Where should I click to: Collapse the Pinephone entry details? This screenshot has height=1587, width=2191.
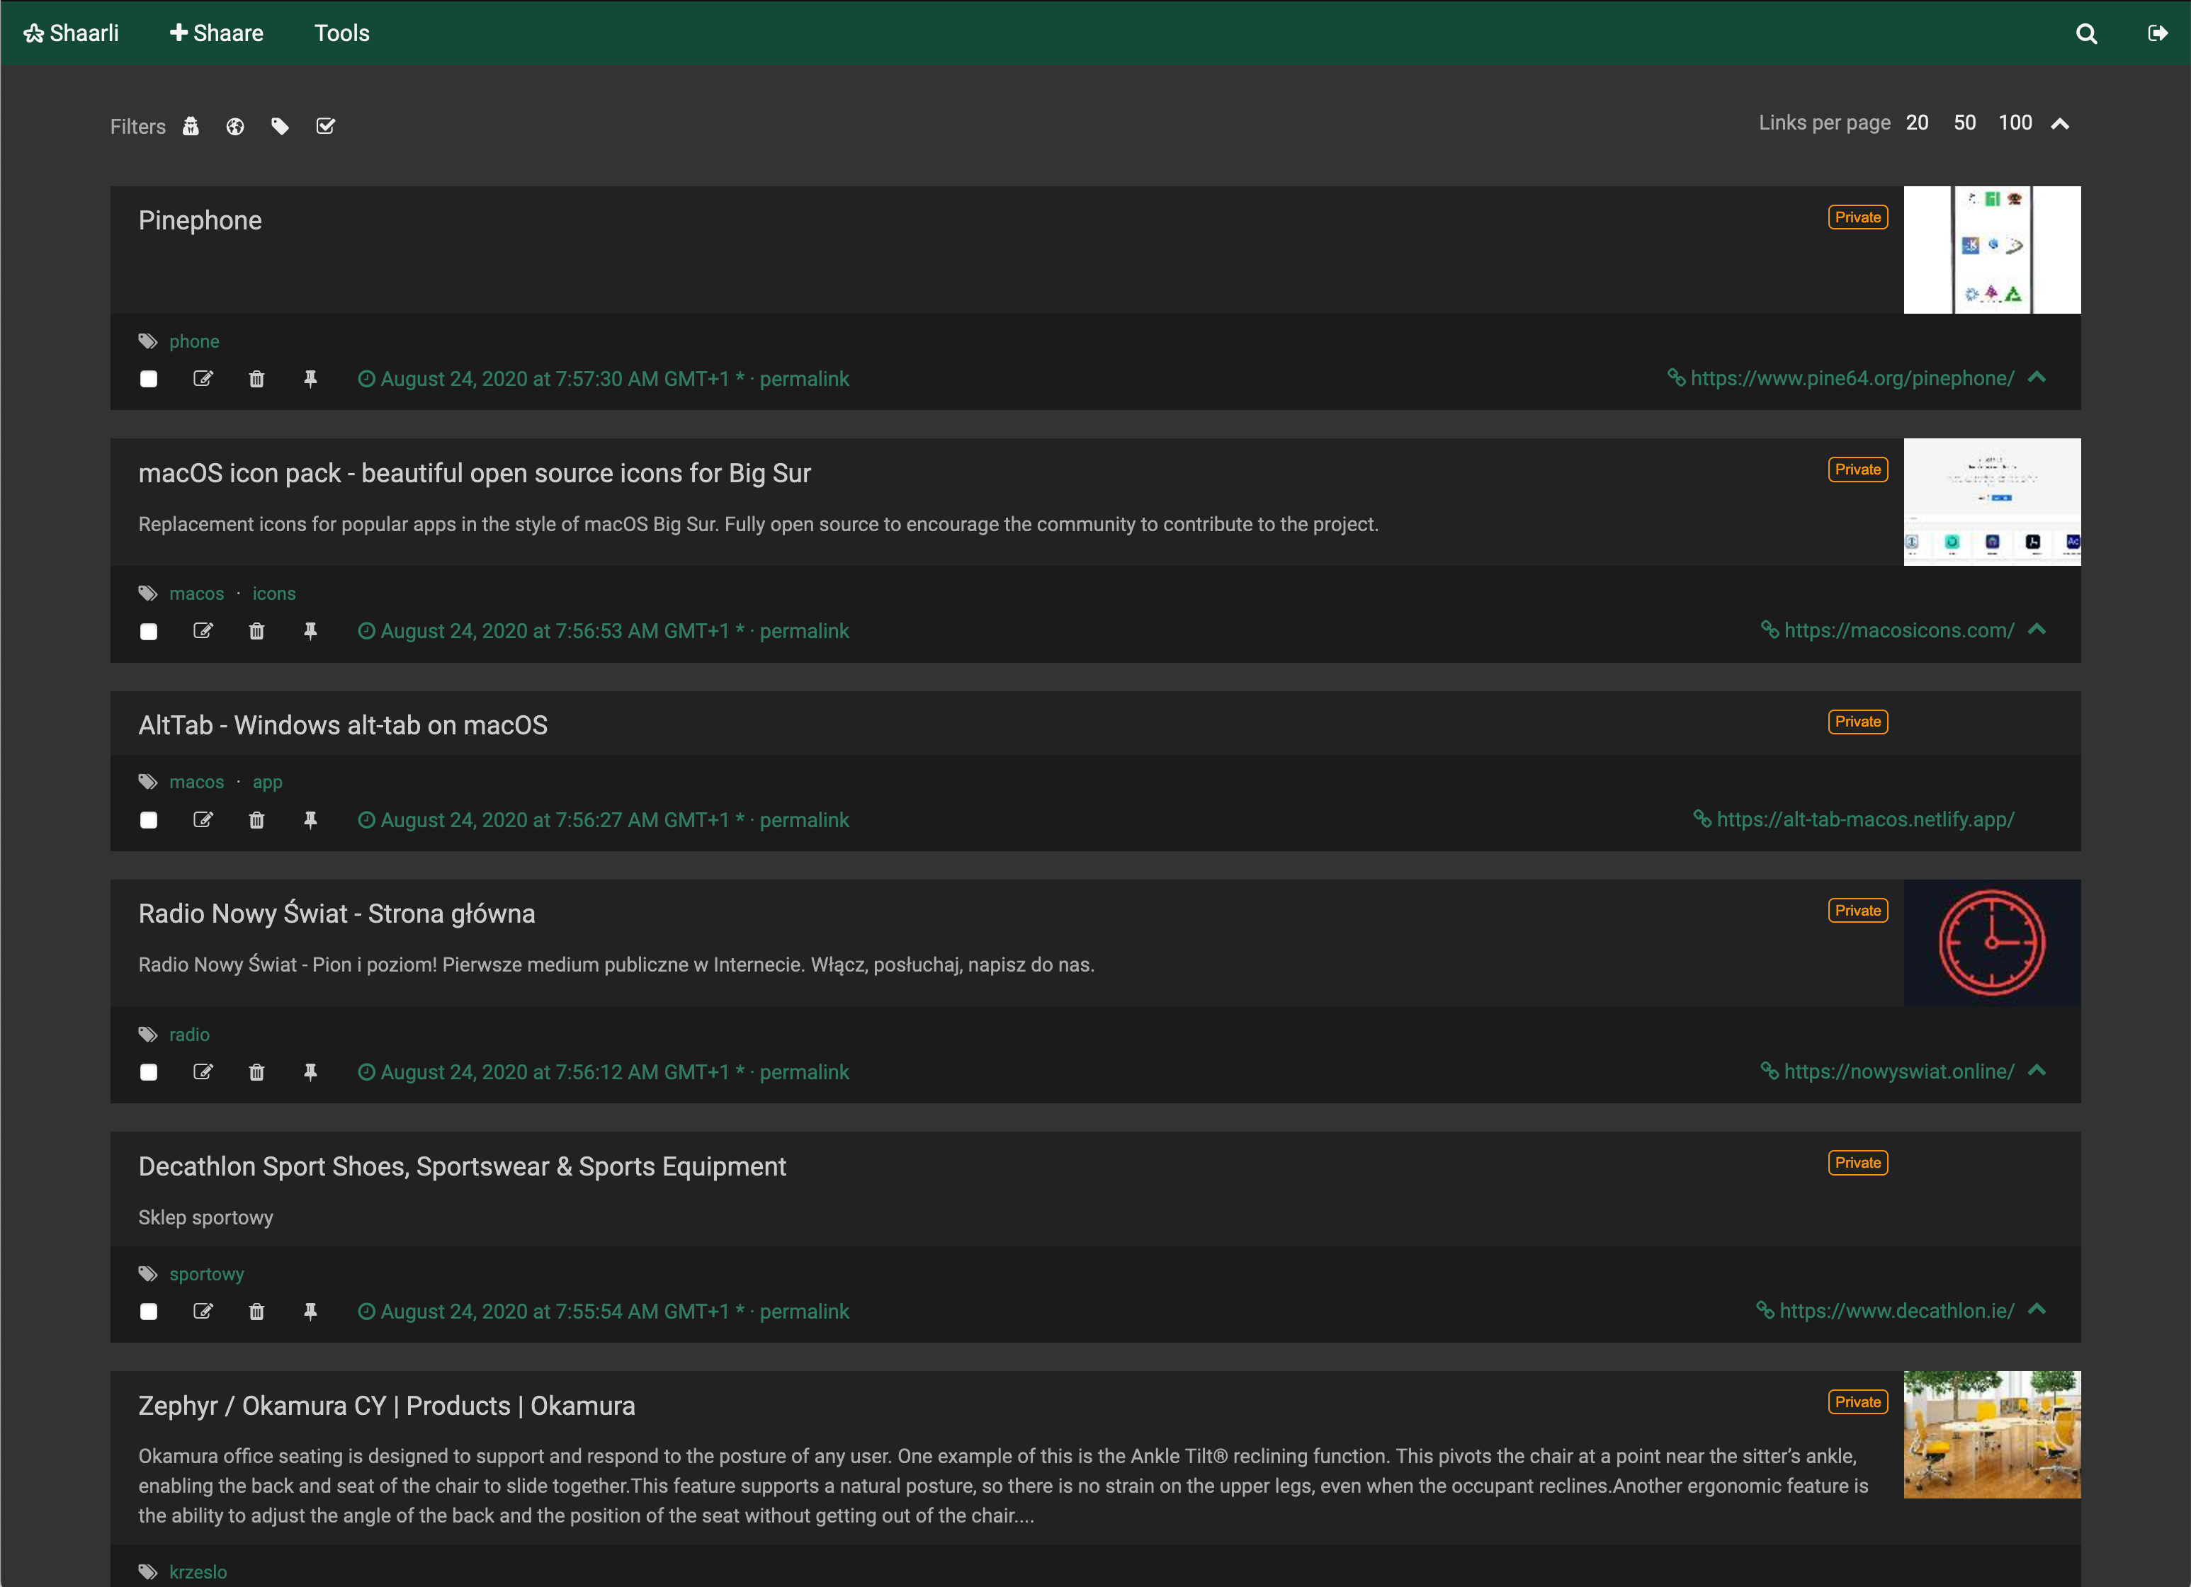[x=2037, y=377]
